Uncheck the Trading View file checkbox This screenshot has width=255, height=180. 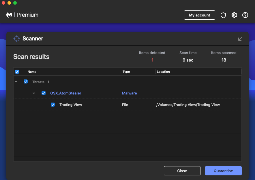[53, 105]
